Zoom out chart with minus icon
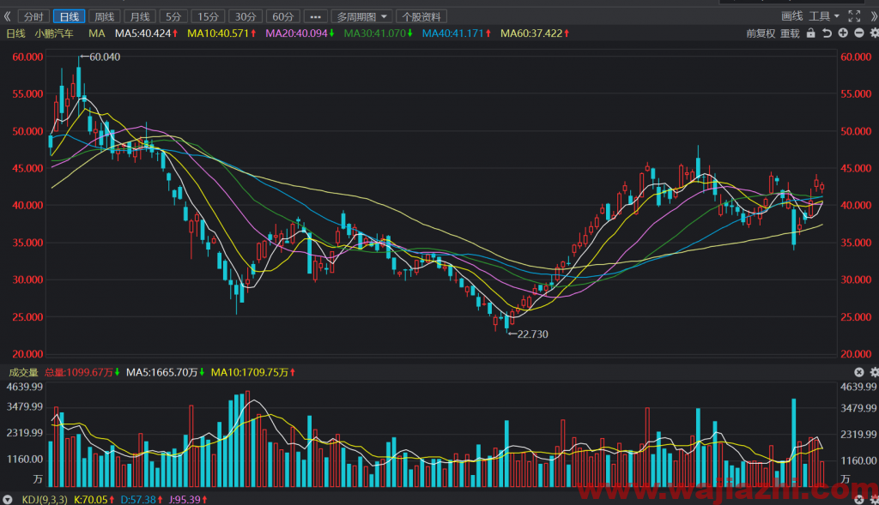879x505 pixels. 858,33
